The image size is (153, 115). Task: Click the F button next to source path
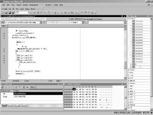44,22
